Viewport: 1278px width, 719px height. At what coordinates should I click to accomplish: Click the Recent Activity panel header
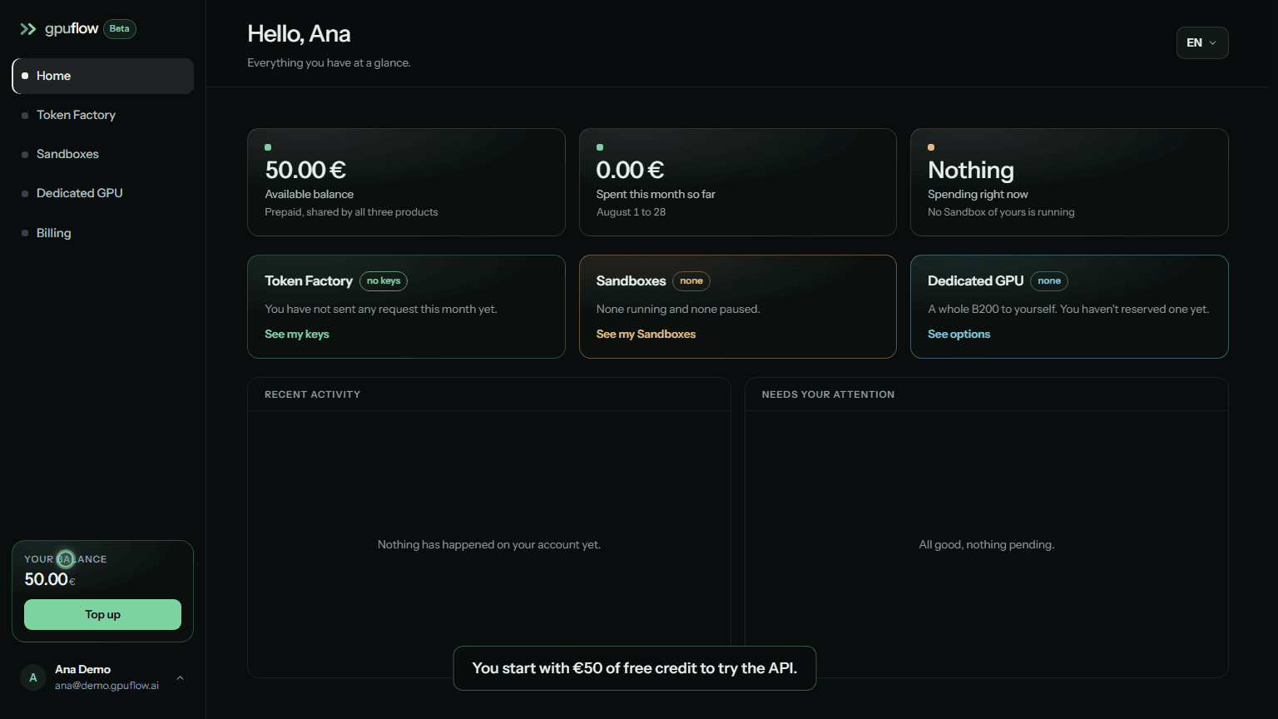[312, 394]
